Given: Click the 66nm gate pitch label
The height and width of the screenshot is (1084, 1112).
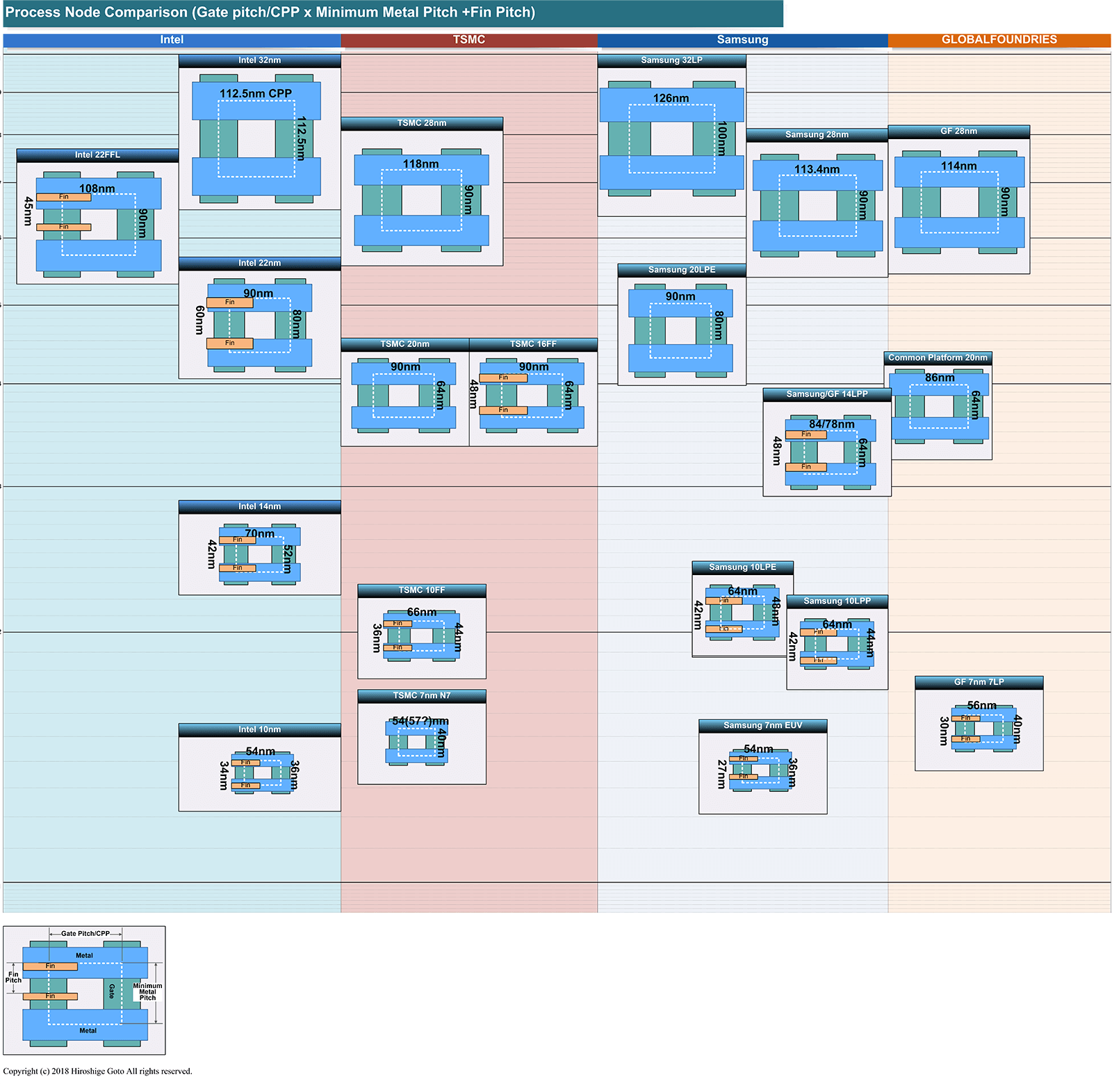Looking at the screenshot, I should pos(421,613).
